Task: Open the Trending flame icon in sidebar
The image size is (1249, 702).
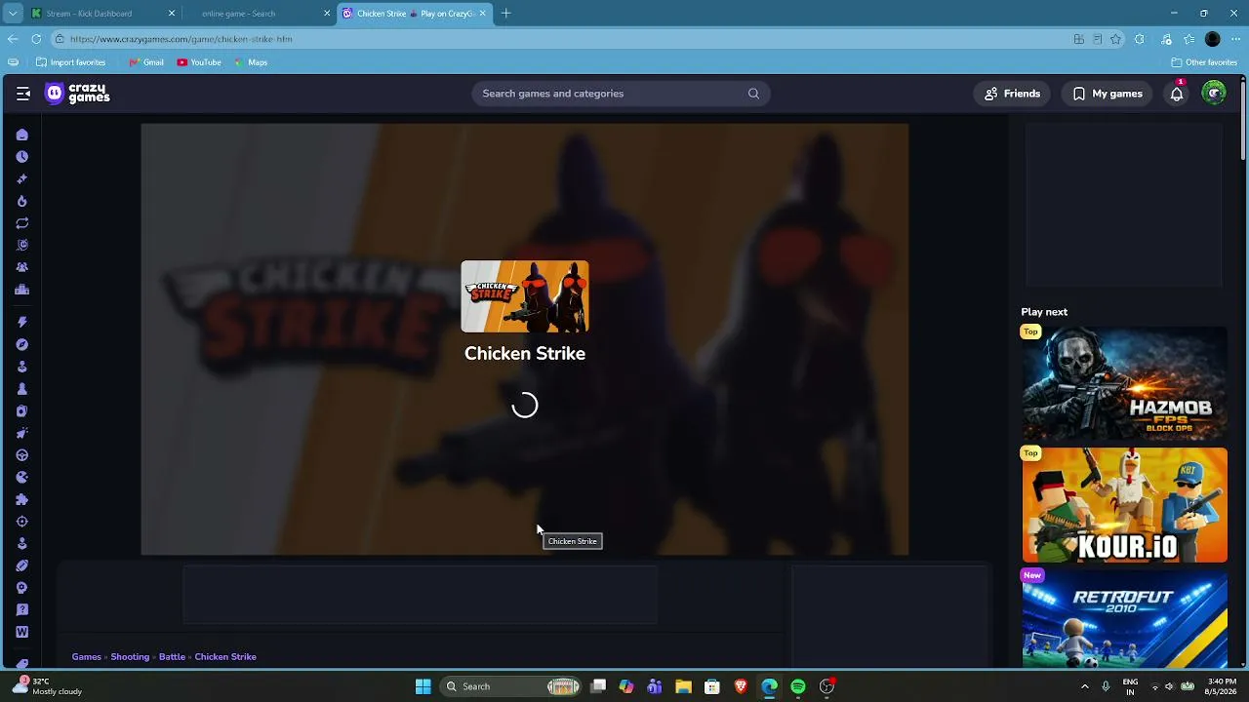Action: click(x=22, y=201)
